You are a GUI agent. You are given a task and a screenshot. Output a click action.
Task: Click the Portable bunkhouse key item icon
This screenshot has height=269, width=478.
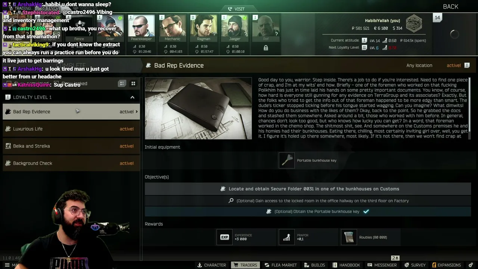pos(287,161)
